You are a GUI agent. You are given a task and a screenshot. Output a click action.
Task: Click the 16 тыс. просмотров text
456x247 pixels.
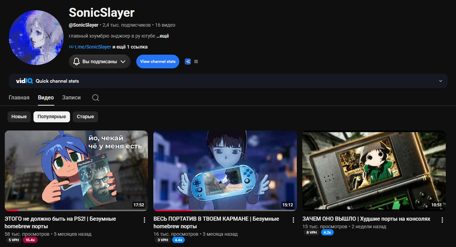pyautogui.click(x=176, y=234)
